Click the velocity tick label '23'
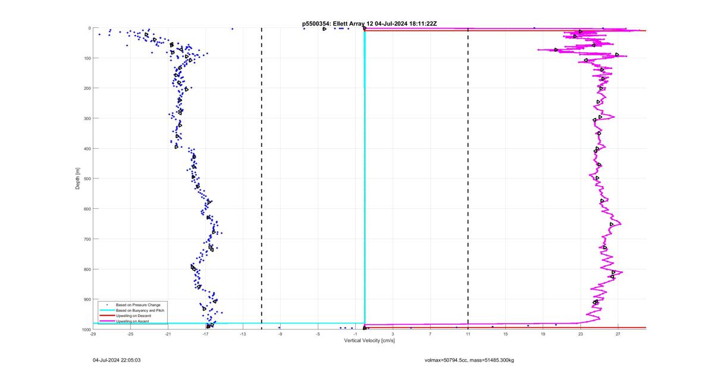The height and width of the screenshot is (370, 714). pos(580,334)
